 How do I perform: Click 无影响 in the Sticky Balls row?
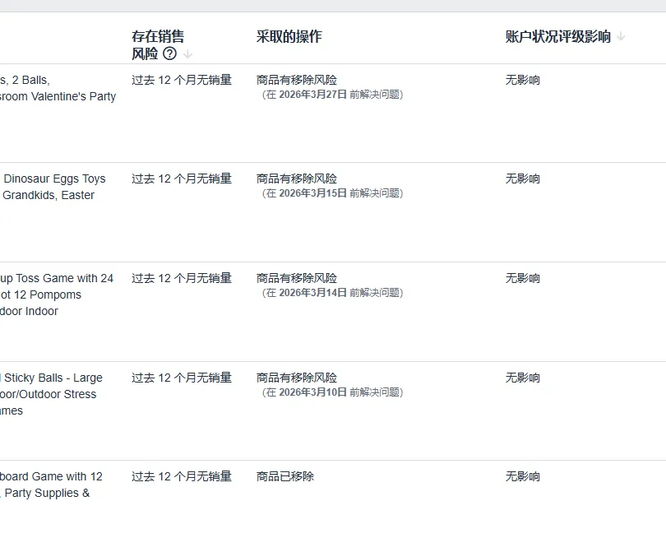click(522, 378)
